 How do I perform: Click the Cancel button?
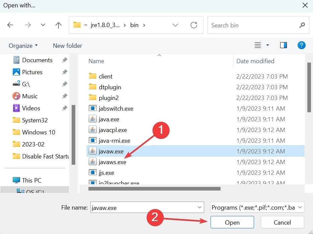tap(282, 222)
